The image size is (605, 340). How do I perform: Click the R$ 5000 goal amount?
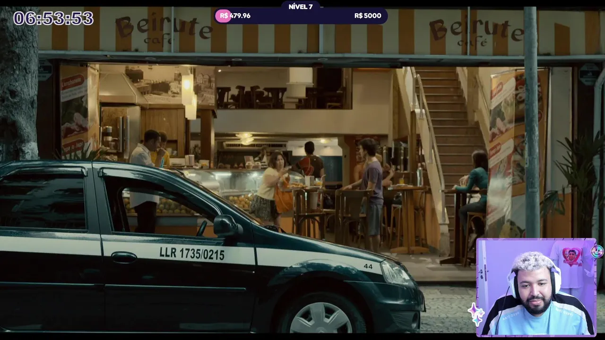(x=368, y=16)
